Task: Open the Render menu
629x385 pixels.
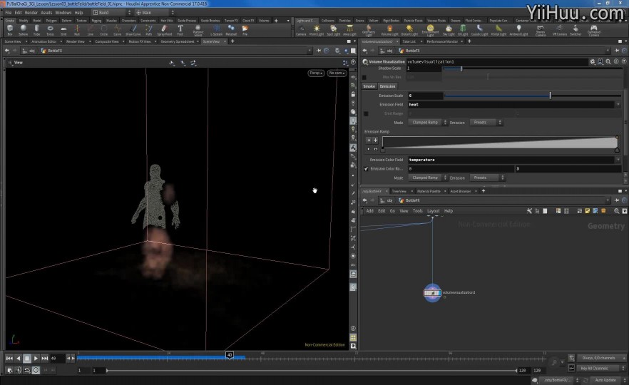Action: [x=31, y=12]
